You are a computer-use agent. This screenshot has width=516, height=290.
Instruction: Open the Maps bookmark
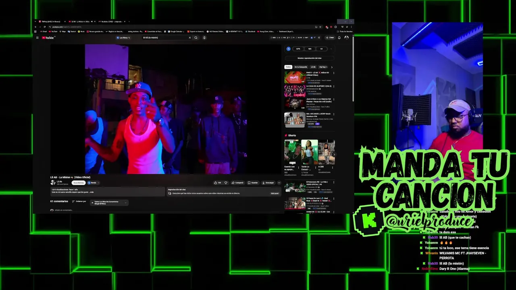(63, 31)
